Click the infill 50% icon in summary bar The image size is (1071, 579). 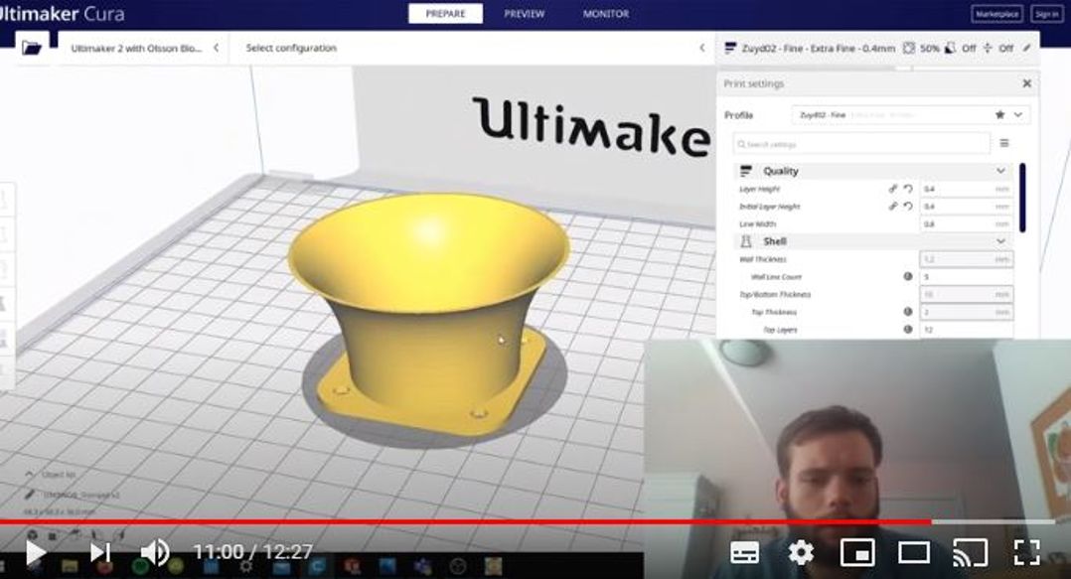point(909,49)
